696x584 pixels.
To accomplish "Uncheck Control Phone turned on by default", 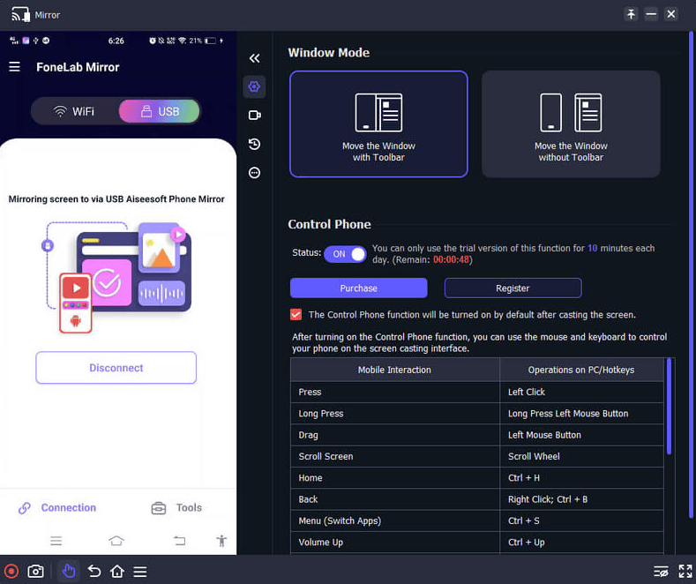I will click(x=296, y=315).
